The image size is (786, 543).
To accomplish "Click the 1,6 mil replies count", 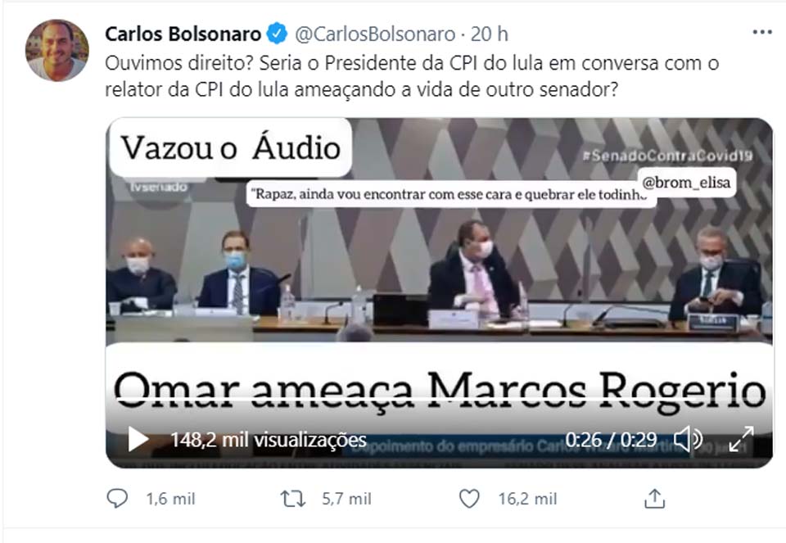I will [x=170, y=499].
